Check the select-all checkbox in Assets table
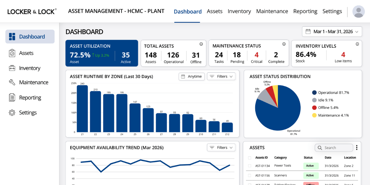This screenshot has width=370, height=185. tap(250, 157)
